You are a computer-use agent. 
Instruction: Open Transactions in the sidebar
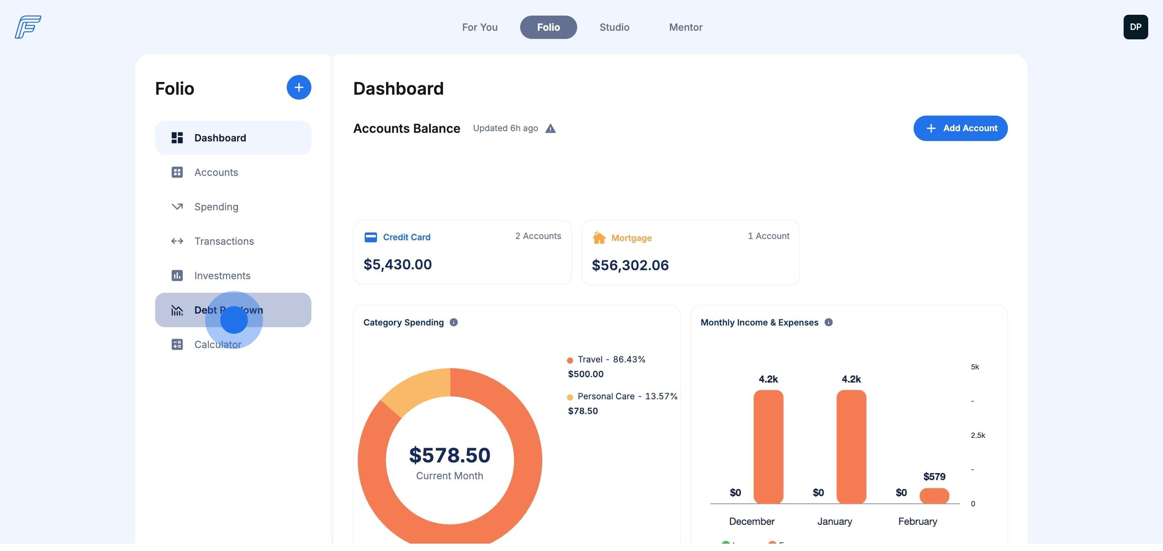pyautogui.click(x=224, y=241)
